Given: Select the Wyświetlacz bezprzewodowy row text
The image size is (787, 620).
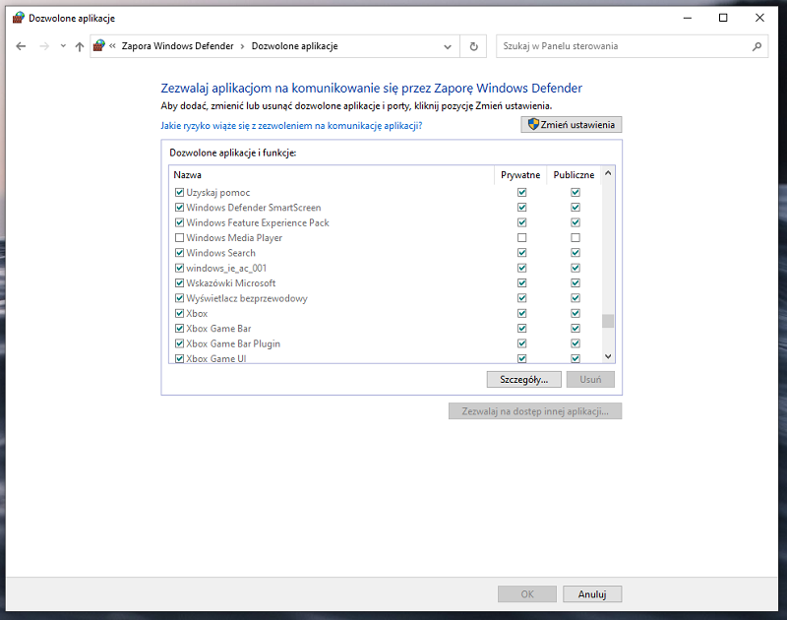Looking at the screenshot, I should pos(247,298).
